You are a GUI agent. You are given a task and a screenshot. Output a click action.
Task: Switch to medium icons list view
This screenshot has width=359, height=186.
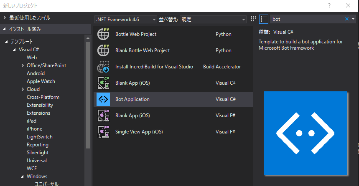(x=264, y=19)
